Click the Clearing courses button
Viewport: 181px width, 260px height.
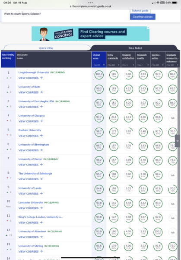143,17
